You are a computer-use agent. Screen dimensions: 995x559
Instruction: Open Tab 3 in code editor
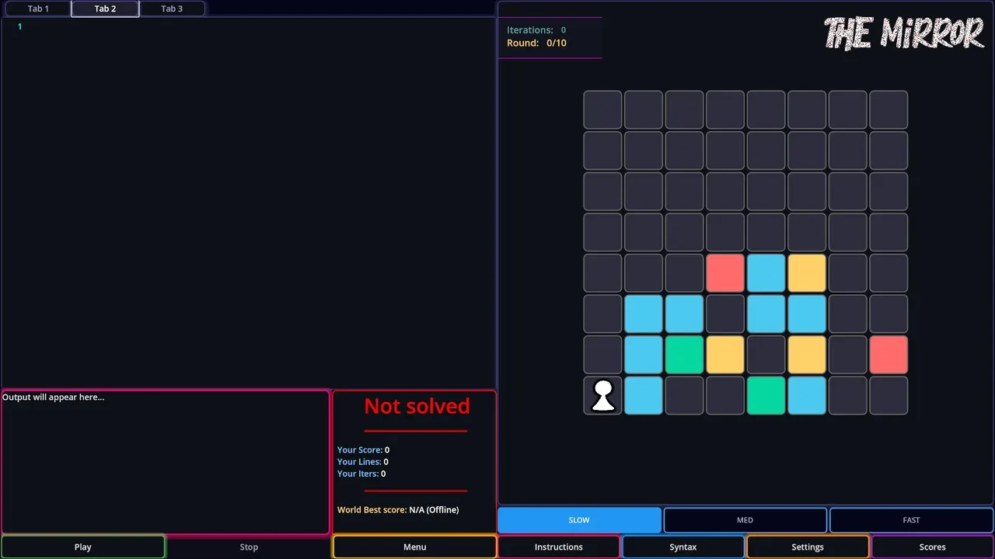172,9
